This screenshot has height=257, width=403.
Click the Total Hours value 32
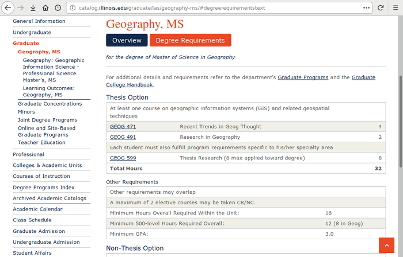tap(378, 169)
